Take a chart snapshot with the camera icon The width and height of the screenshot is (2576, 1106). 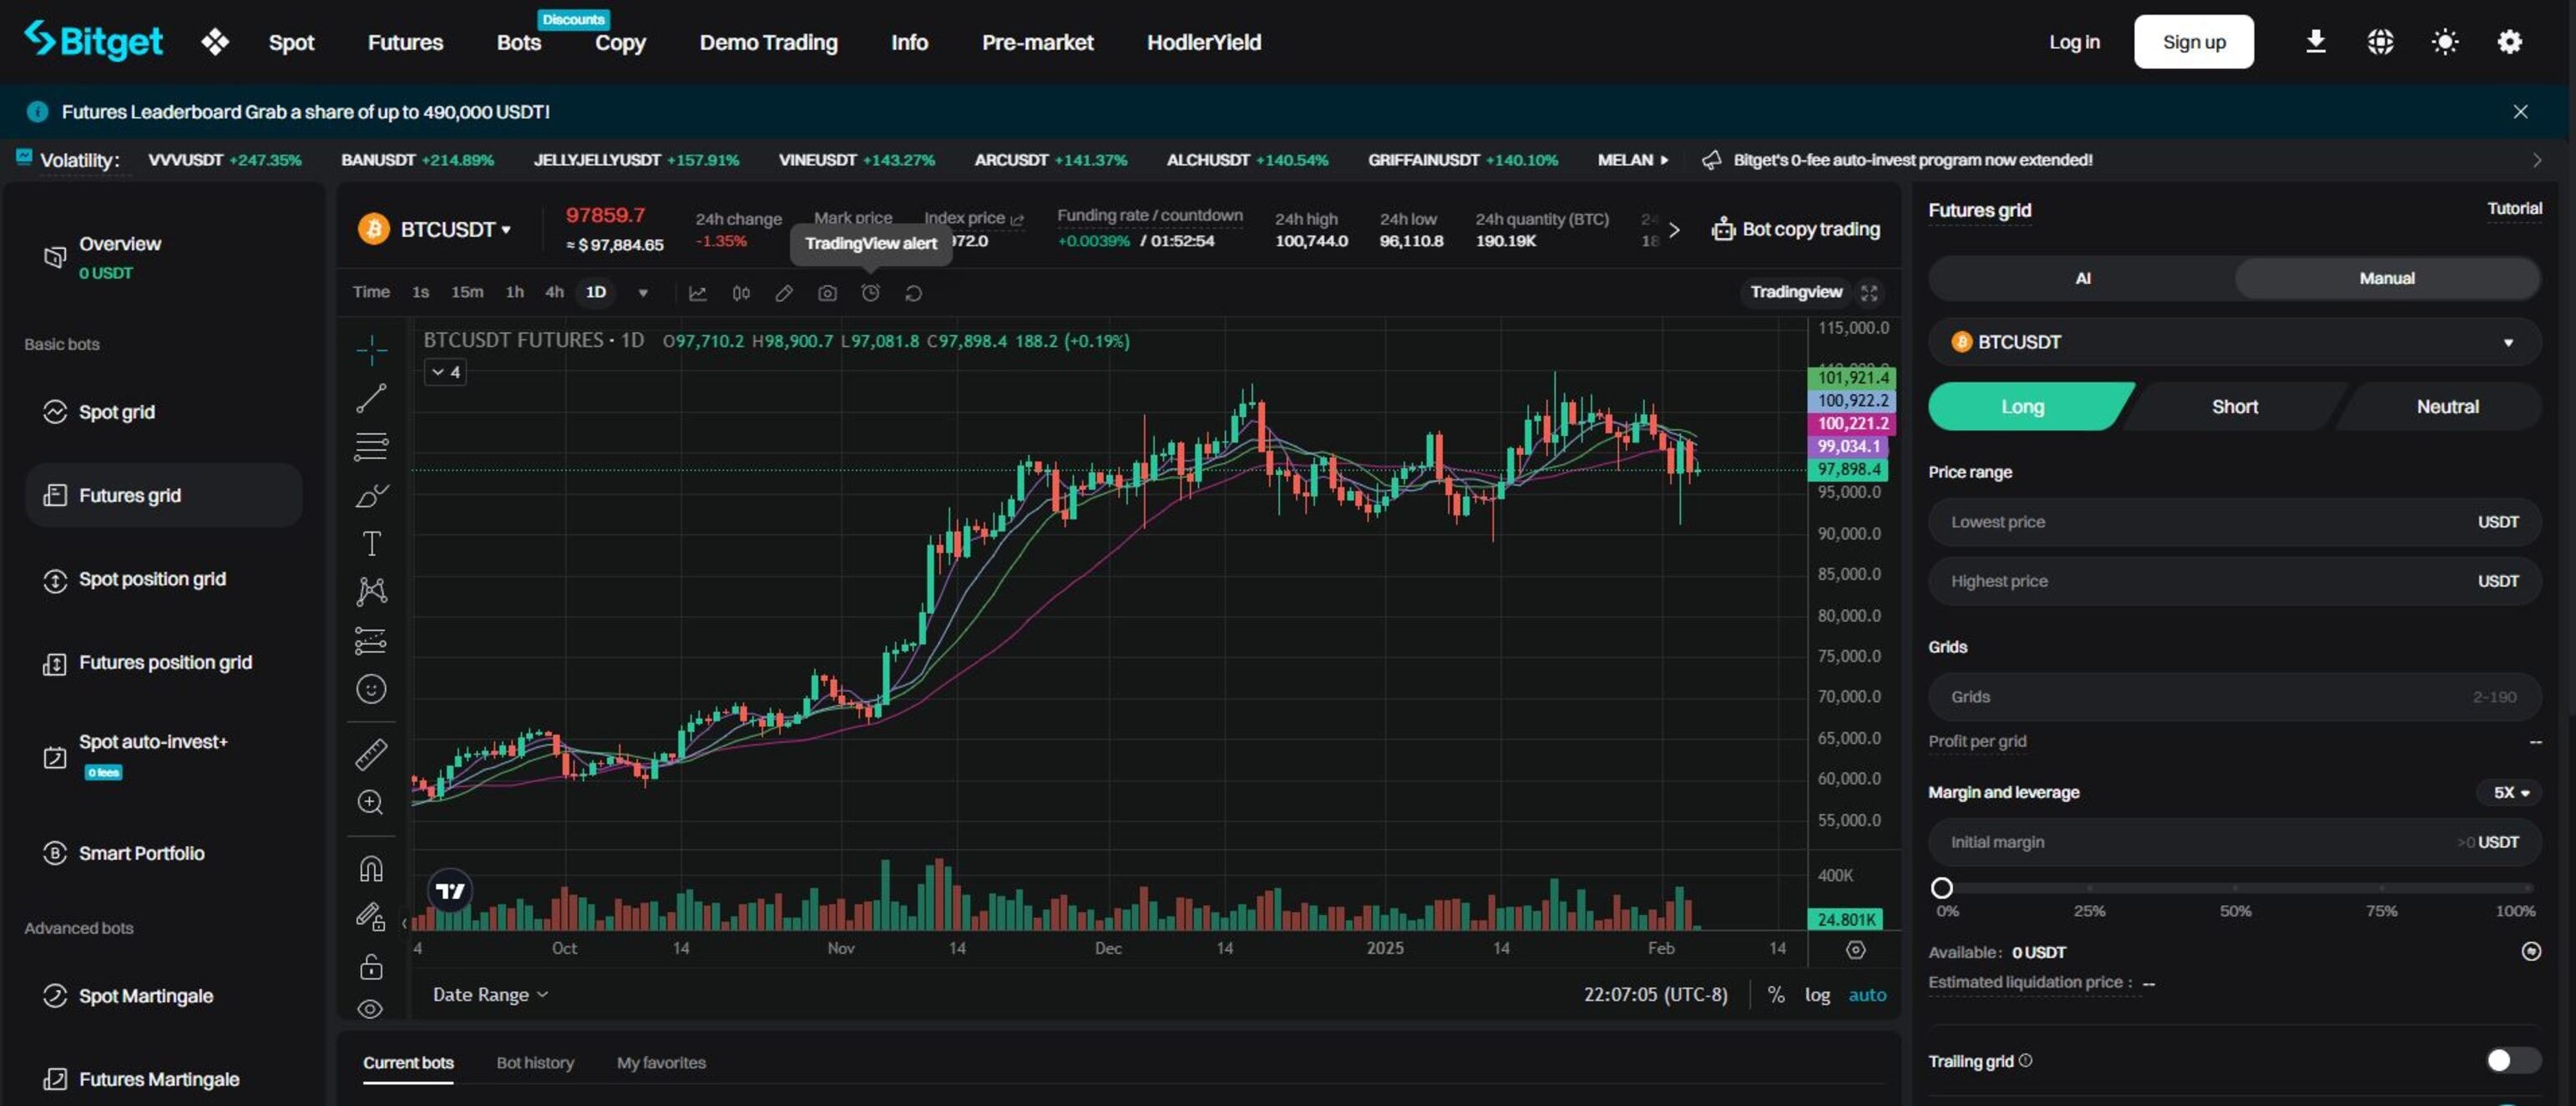(827, 292)
